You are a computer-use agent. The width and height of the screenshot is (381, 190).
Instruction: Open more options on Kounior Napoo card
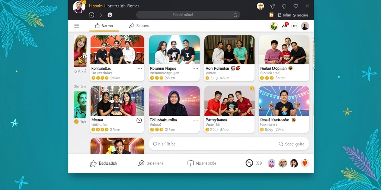click(195, 69)
